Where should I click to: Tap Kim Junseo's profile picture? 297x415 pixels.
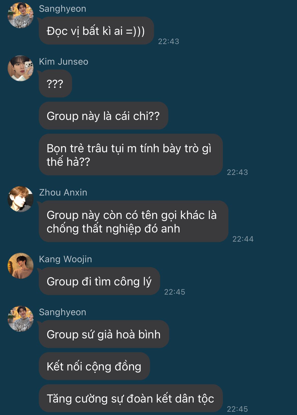pos(21,68)
